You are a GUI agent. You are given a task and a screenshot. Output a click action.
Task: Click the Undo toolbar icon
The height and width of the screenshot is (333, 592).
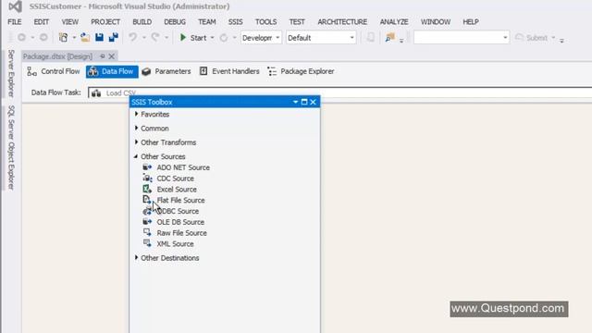point(133,37)
